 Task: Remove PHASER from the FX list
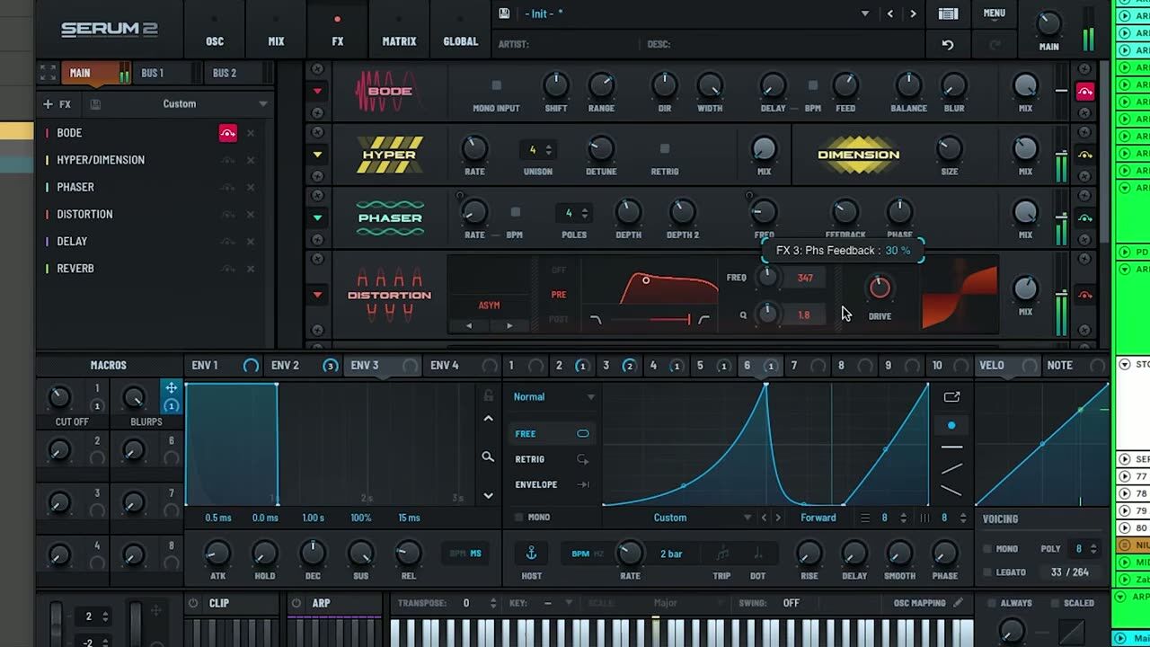point(251,187)
